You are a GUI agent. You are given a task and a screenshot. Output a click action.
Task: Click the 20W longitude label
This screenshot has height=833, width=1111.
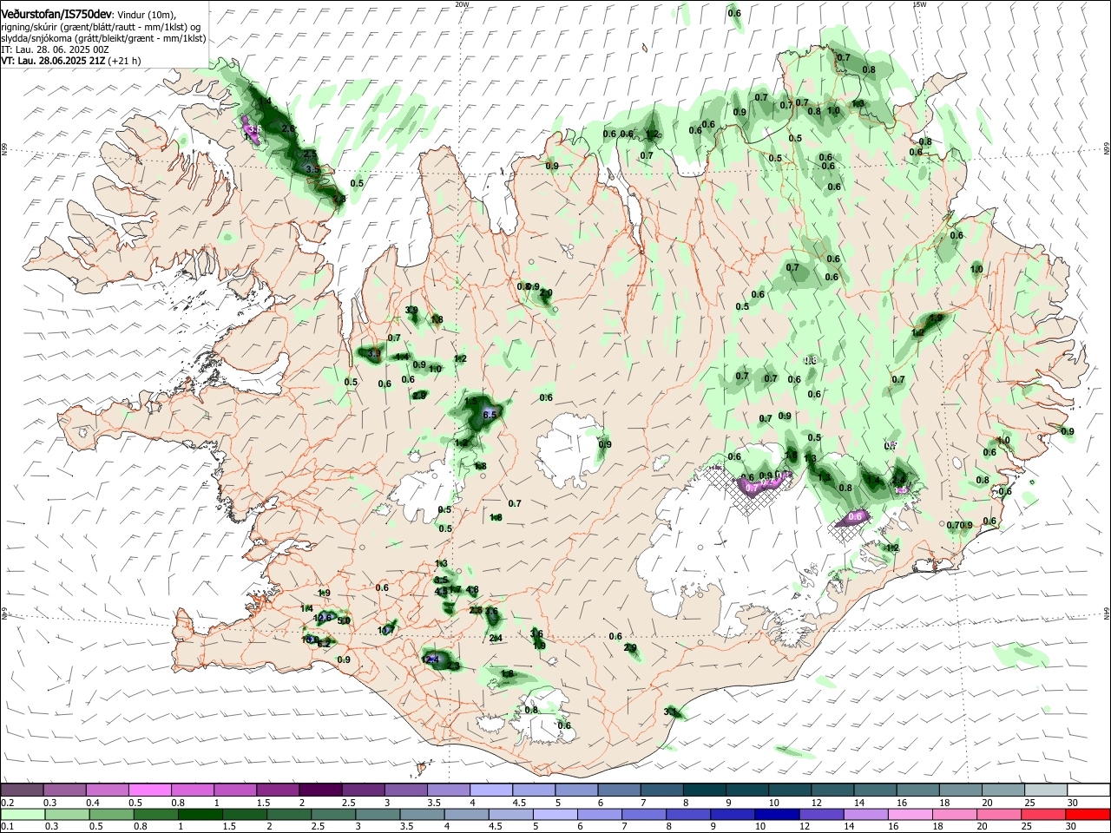pos(462,4)
